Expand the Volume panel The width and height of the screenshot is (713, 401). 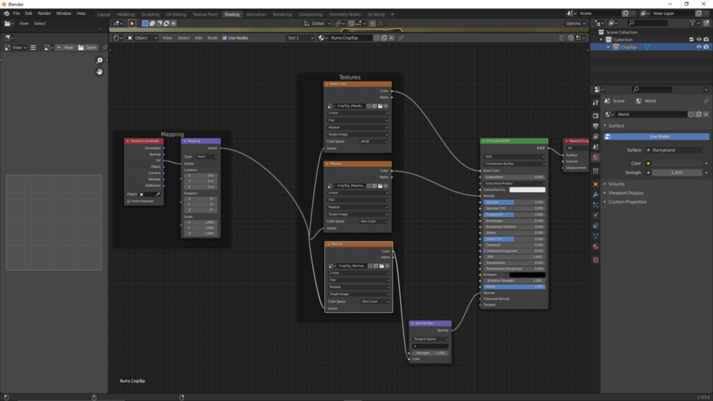616,184
